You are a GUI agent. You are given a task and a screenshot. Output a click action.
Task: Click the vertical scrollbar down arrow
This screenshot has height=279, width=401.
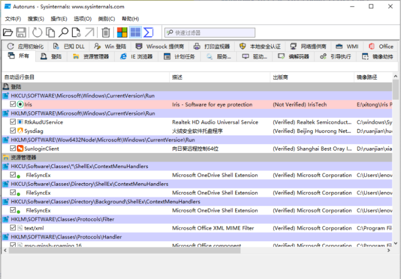(395, 243)
